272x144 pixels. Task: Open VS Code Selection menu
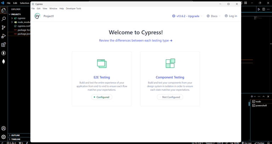24,3
